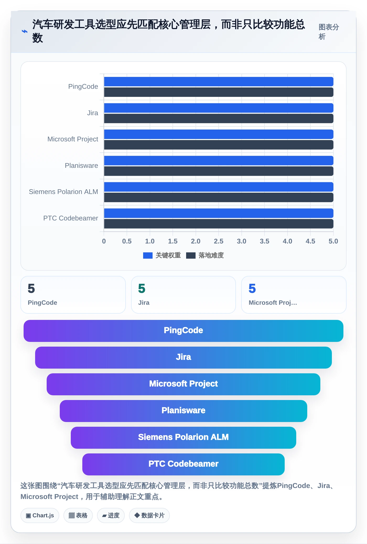
Task: Click the Siemens Polarion ALM axis label
Action: (63, 192)
